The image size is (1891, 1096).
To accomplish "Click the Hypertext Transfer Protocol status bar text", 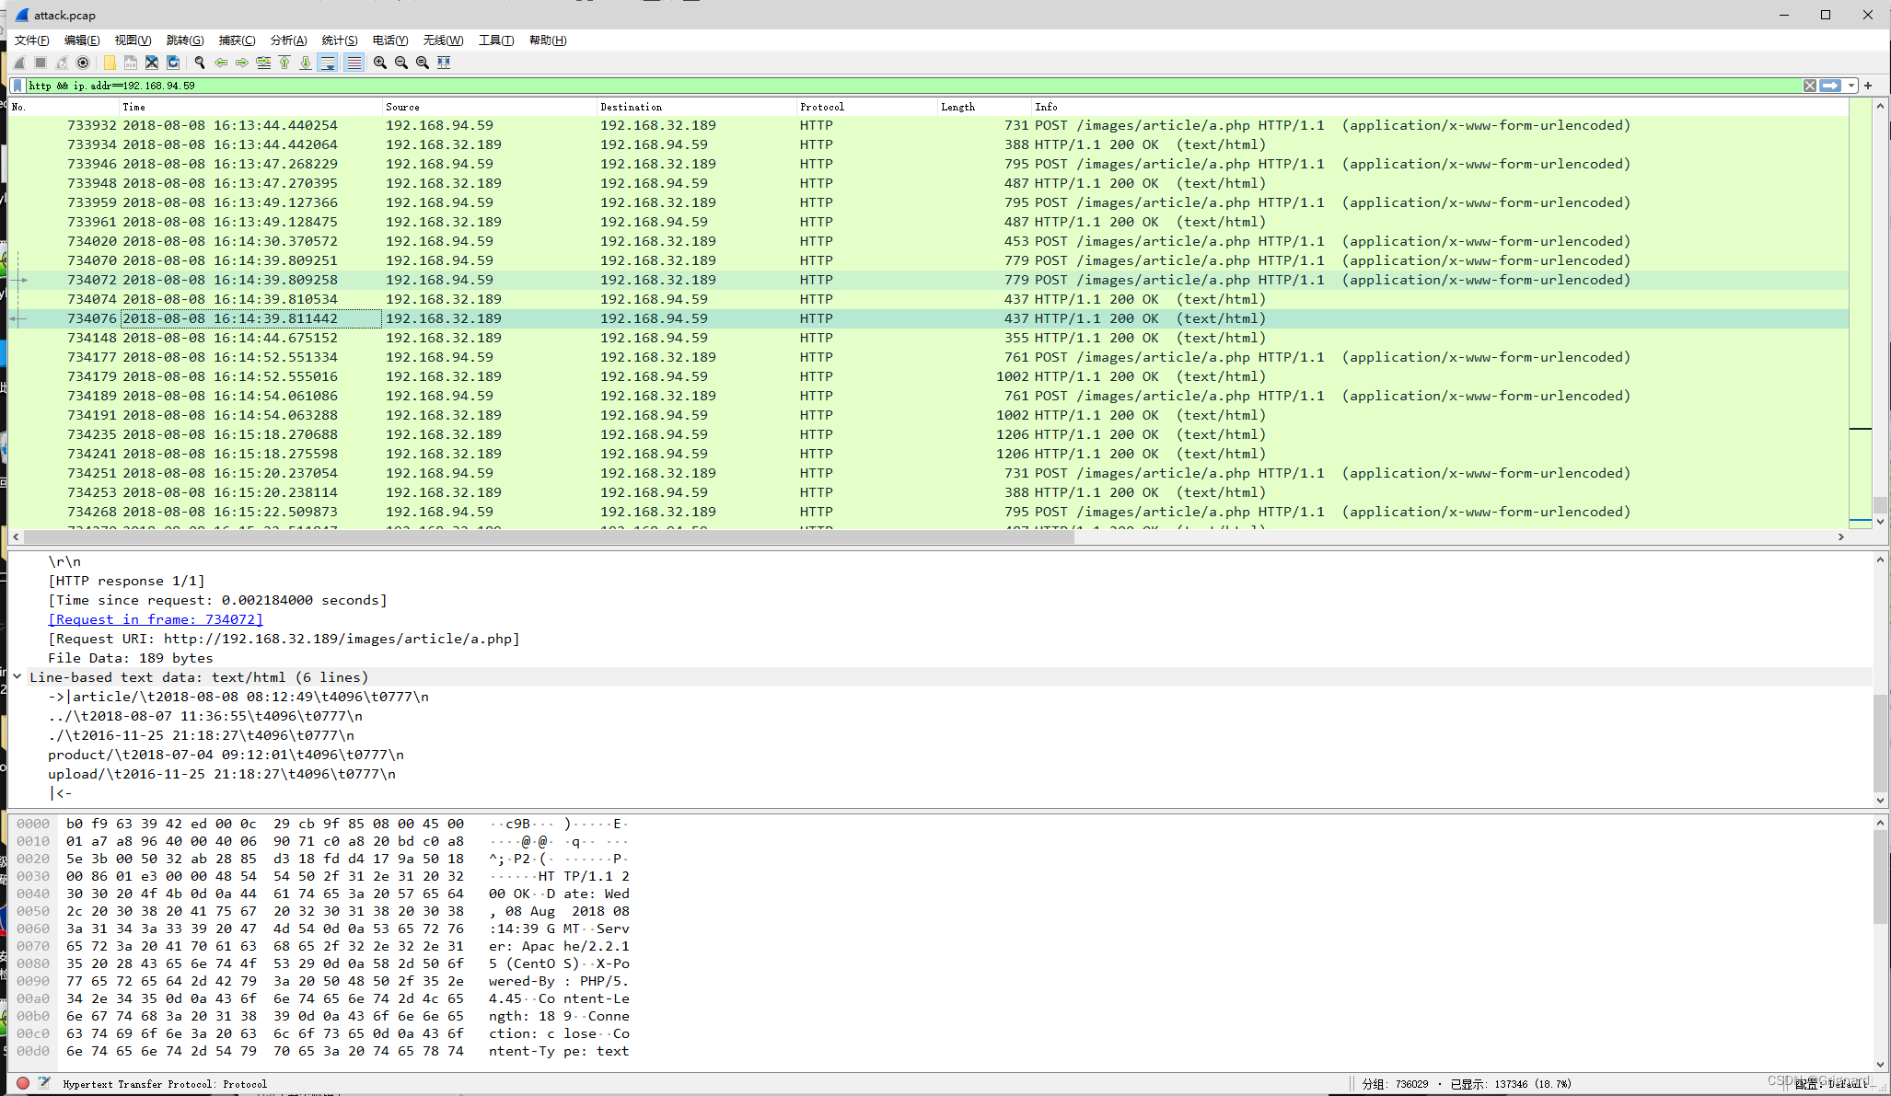I will click(x=165, y=1084).
